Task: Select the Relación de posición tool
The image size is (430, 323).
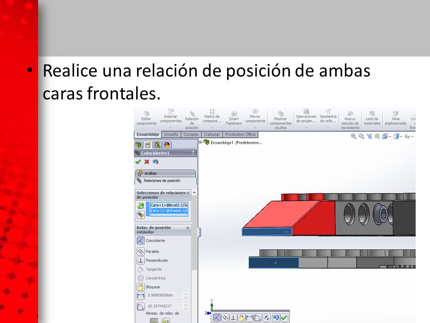Action: [x=192, y=120]
